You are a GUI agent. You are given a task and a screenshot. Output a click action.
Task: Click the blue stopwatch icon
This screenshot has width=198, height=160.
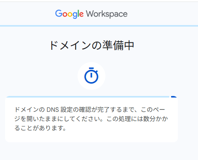(x=91, y=76)
